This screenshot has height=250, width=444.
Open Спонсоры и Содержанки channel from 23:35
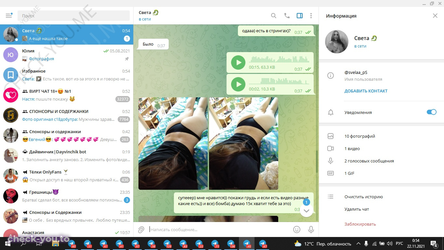click(67, 216)
